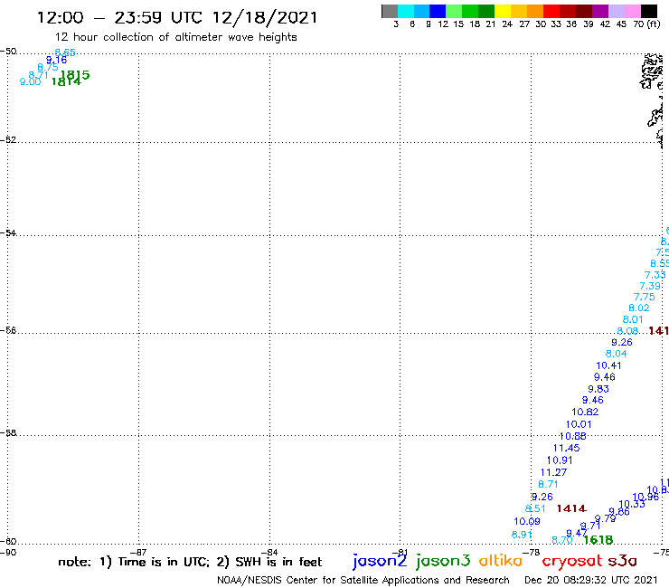Click the wave height value 9.83
The height and width of the screenshot is (588, 669).
pyautogui.click(x=598, y=389)
